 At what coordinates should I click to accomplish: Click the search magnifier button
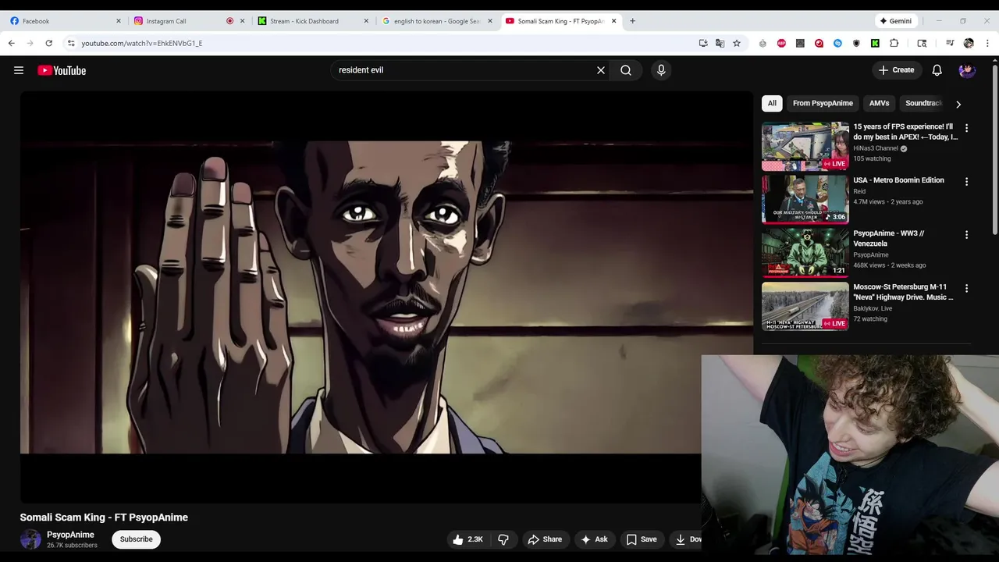pos(626,70)
